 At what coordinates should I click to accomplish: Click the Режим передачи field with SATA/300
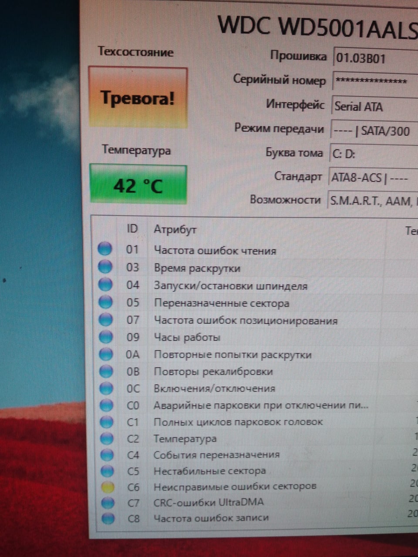point(374,130)
